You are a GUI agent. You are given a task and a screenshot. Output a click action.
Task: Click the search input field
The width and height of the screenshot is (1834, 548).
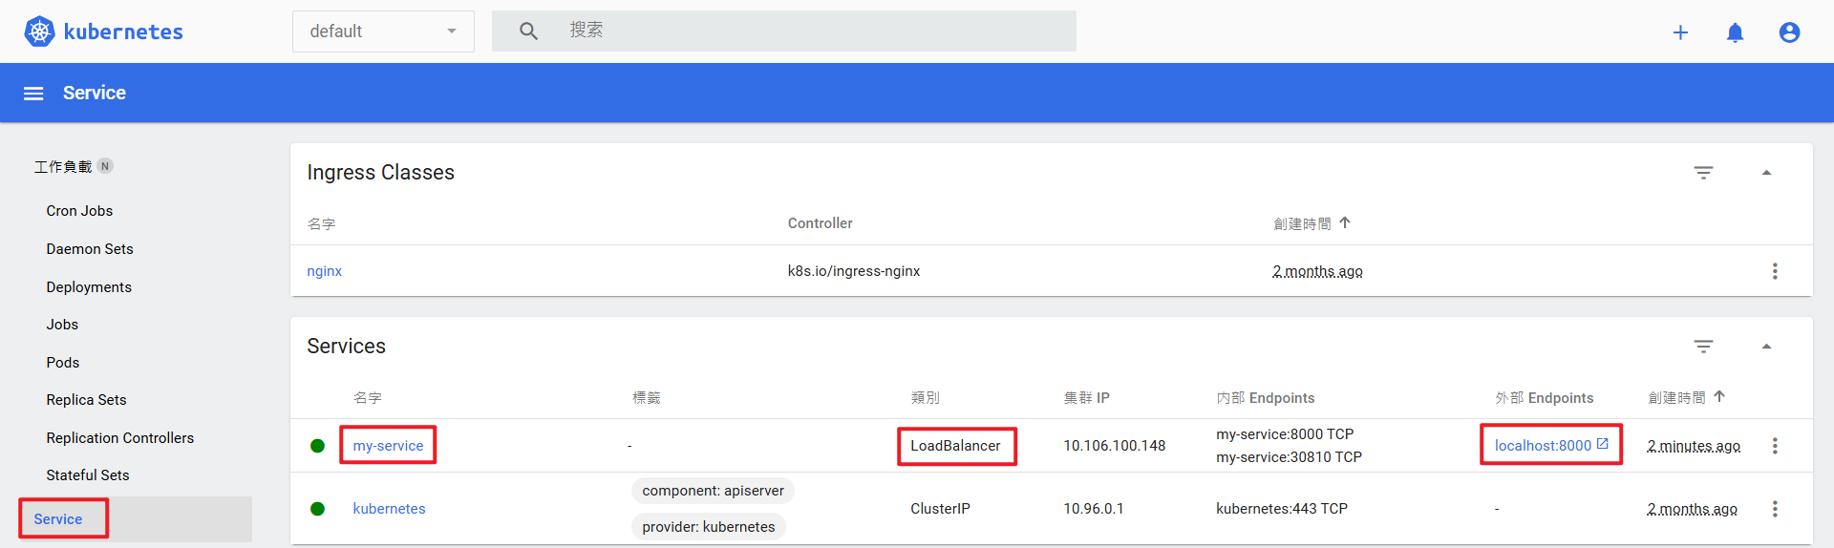click(812, 31)
